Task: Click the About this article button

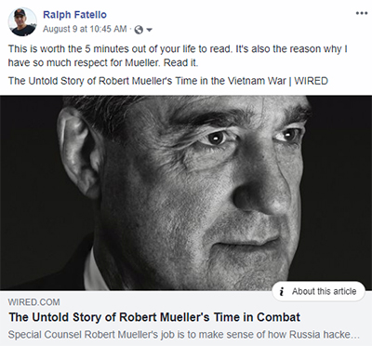Action: (318, 291)
